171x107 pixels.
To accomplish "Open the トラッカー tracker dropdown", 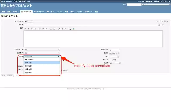I will pos(28,21).
